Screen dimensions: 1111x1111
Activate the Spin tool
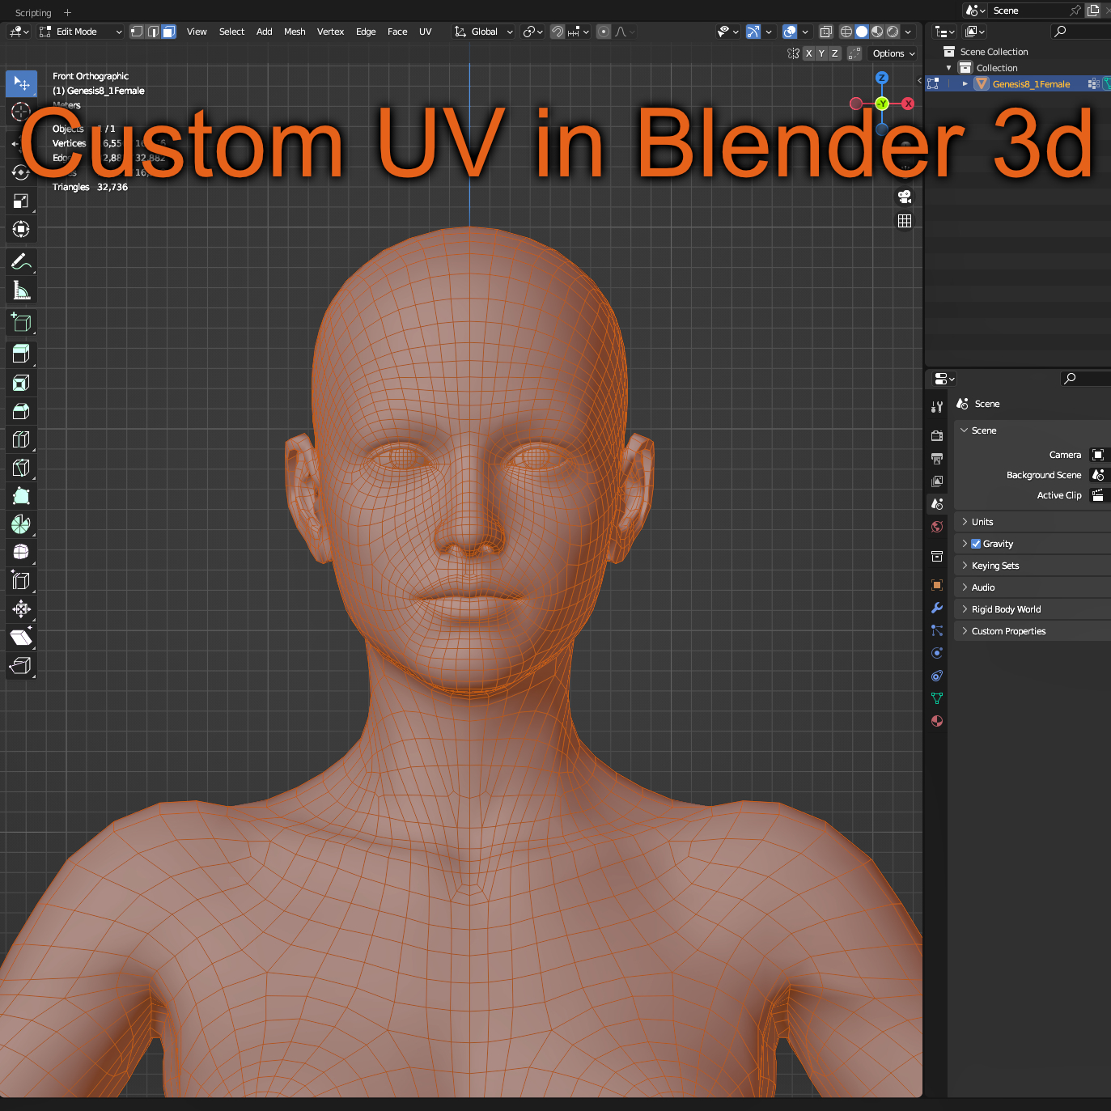tap(21, 524)
